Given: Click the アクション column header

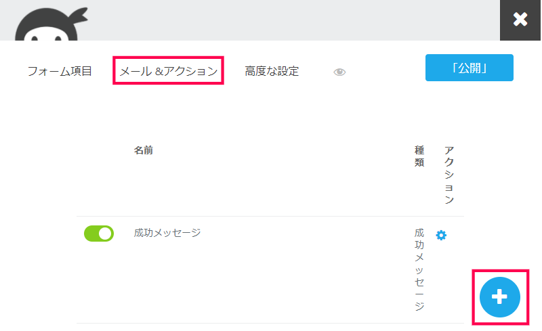Looking at the screenshot, I should [x=449, y=175].
